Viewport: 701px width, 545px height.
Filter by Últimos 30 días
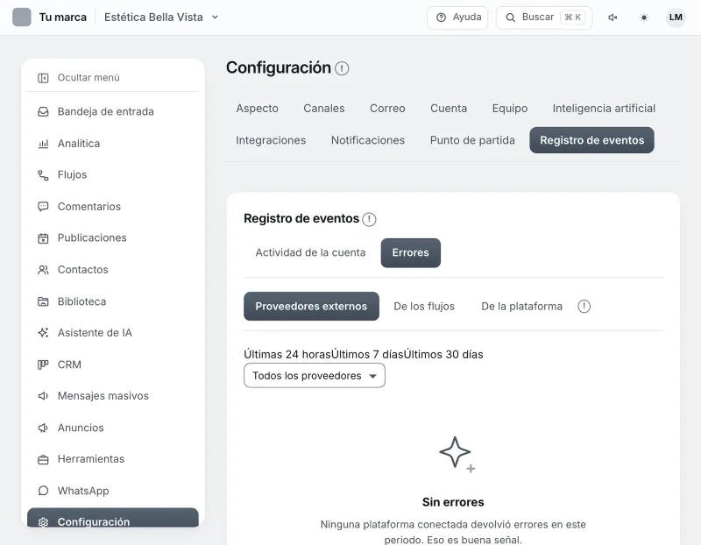pos(443,355)
